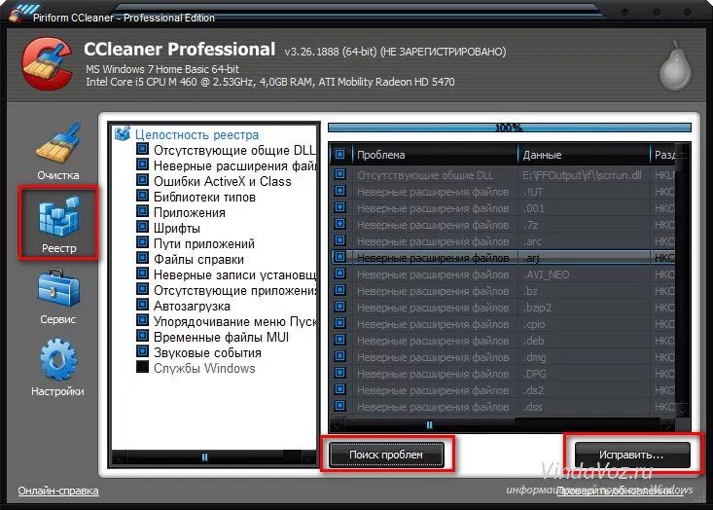Select the .001 result row

tap(504, 208)
